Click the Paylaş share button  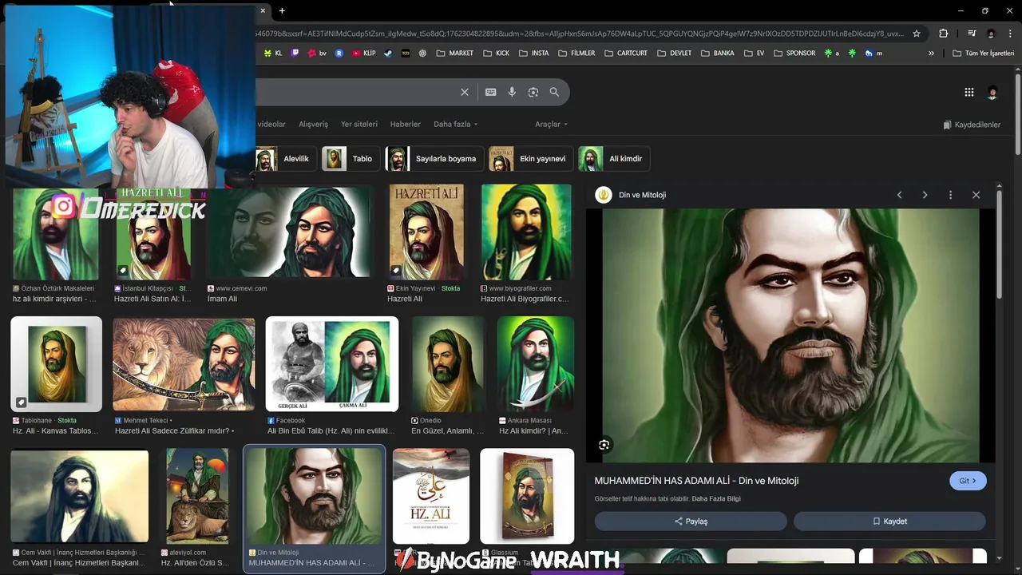point(691,521)
